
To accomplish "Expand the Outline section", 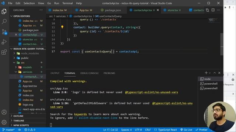I will tap(28, 116).
